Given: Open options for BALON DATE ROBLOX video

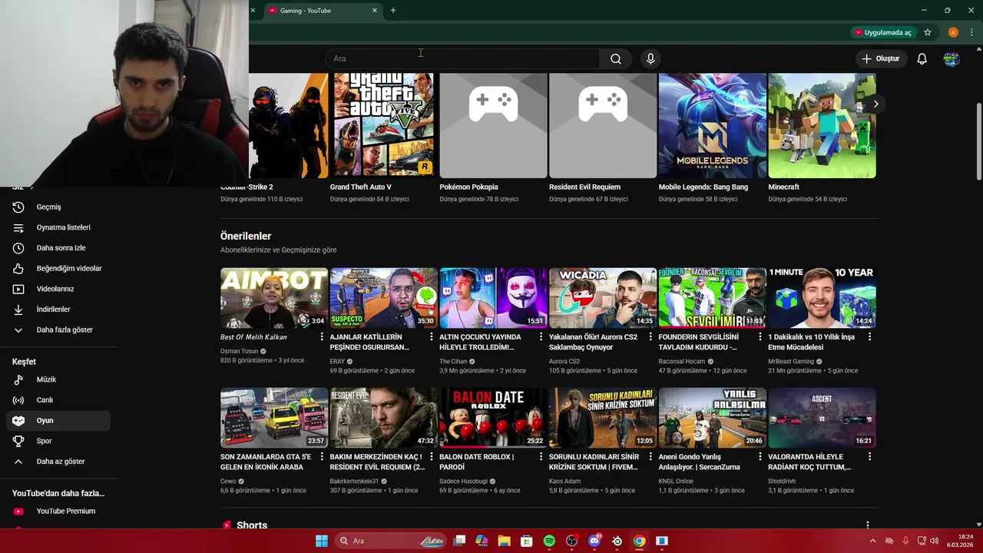Looking at the screenshot, I should point(541,457).
